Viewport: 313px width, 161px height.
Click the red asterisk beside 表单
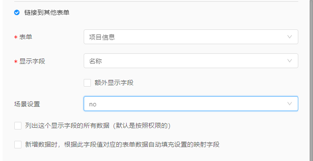click(x=16, y=37)
